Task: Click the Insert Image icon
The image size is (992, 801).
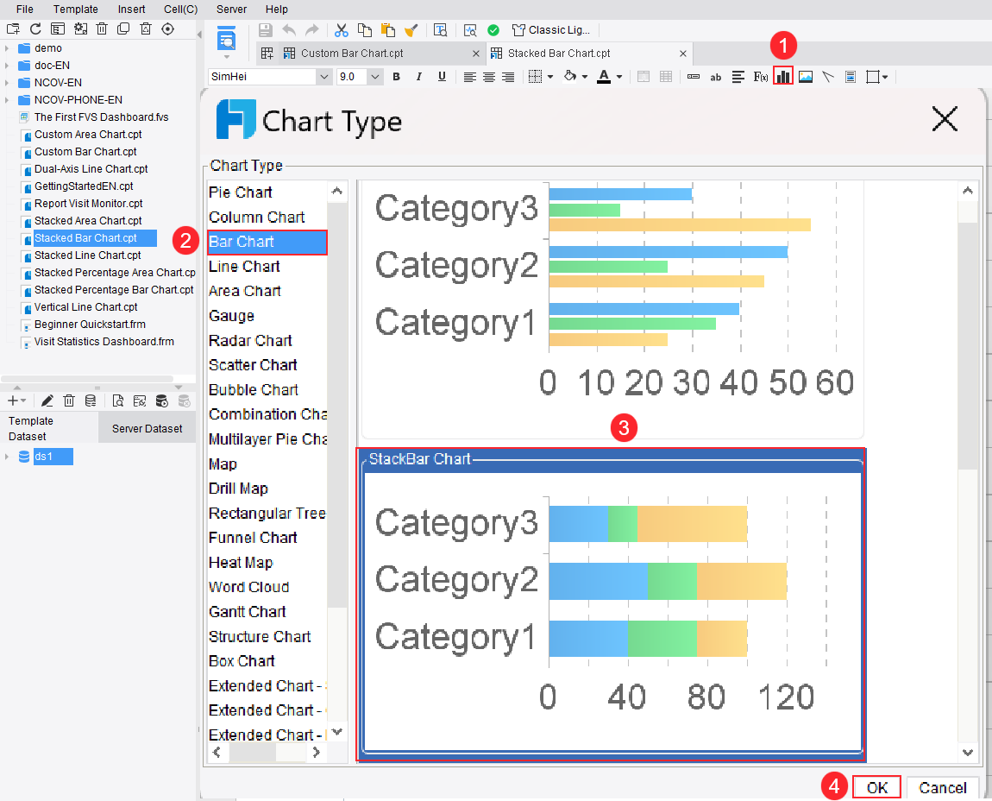Action: 806,77
